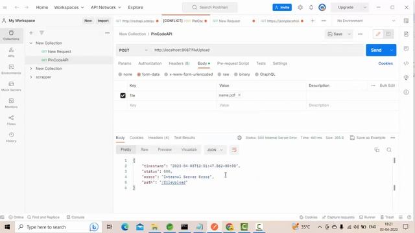Copy the response body with copy icon
The height and width of the screenshot is (233, 415).
[377, 150]
